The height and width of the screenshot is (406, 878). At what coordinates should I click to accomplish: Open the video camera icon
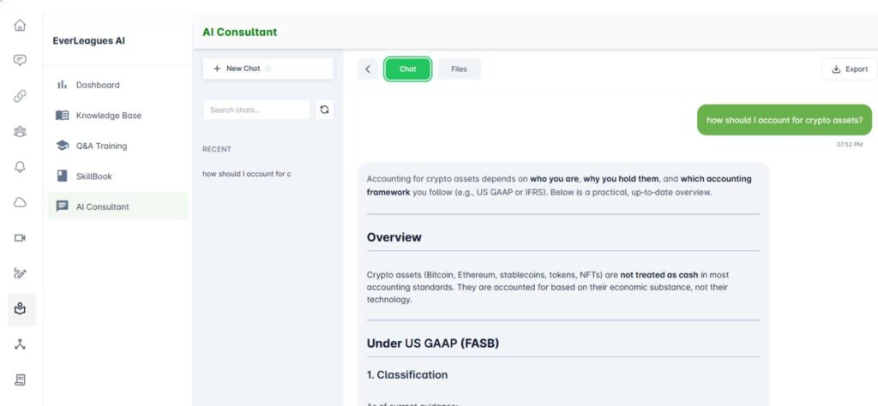click(21, 238)
